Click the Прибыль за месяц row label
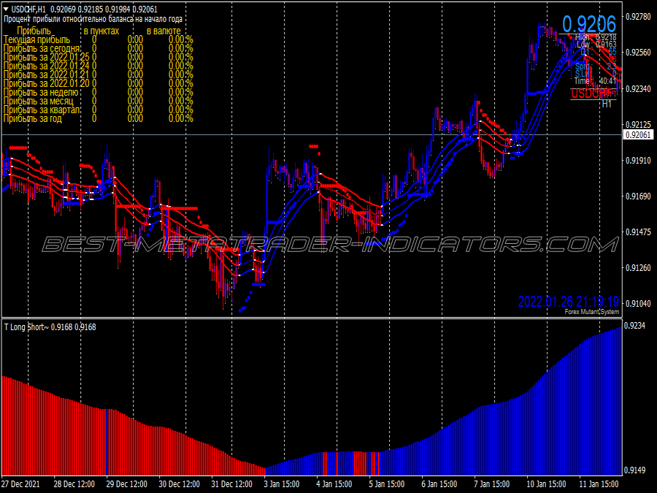Viewport: 657px width, 493px height. [38, 101]
